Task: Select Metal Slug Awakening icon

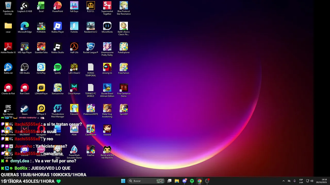Action: [x=107, y=111]
